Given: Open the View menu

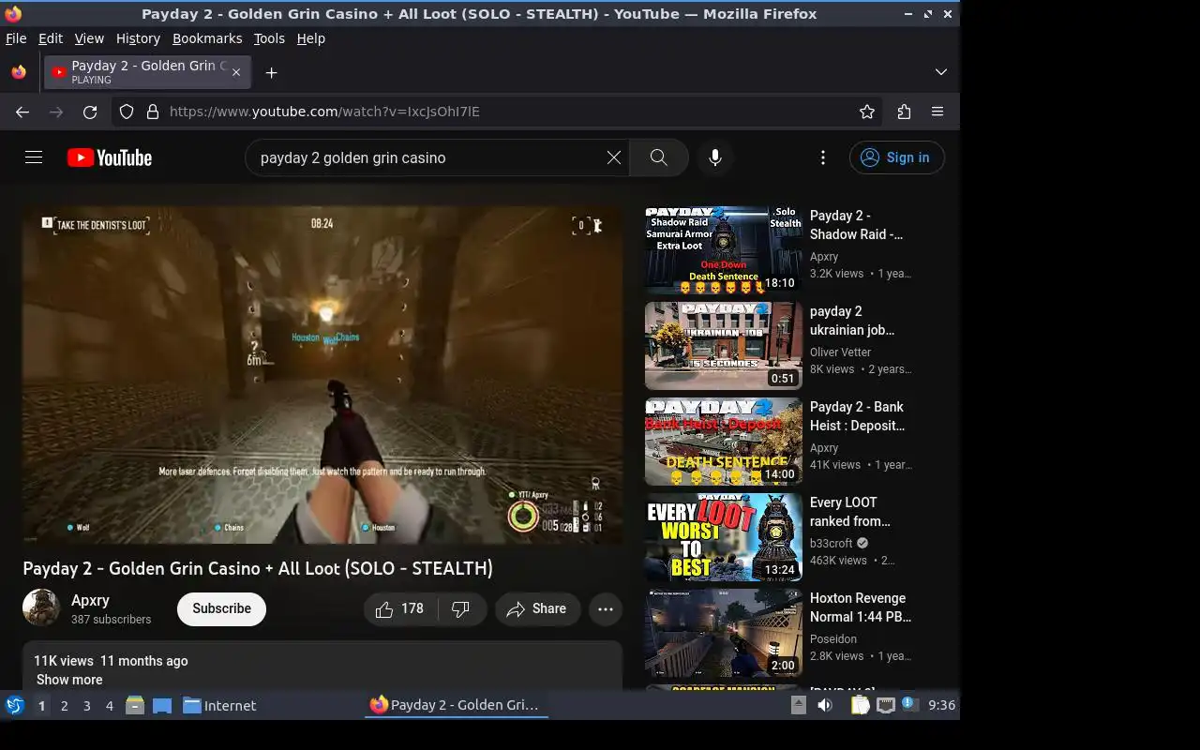Looking at the screenshot, I should pyautogui.click(x=89, y=38).
